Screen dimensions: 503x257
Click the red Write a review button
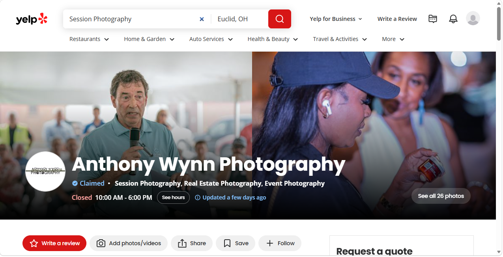[x=54, y=243]
